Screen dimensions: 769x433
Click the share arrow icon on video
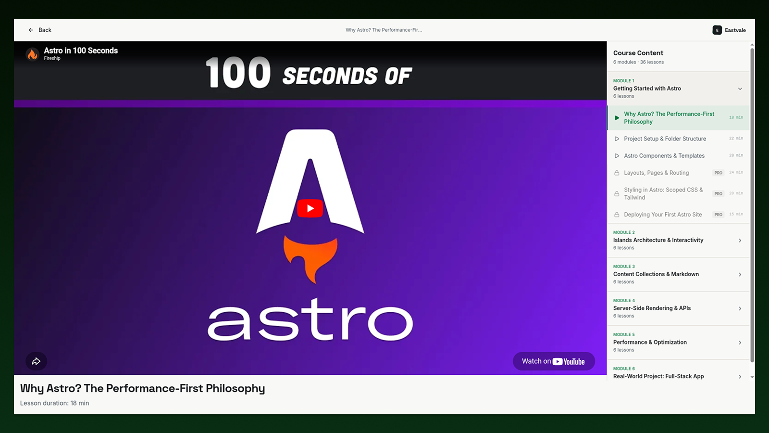[x=36, y=361]
